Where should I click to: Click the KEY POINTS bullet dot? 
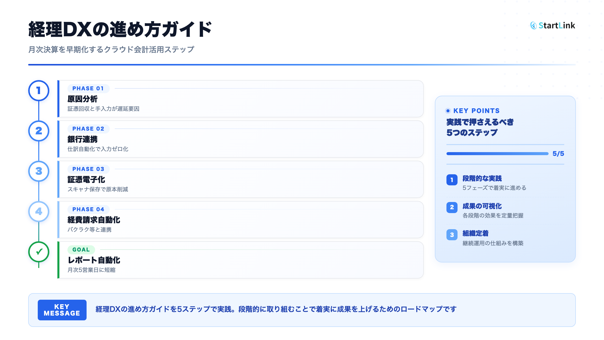[x=448, y=111]
